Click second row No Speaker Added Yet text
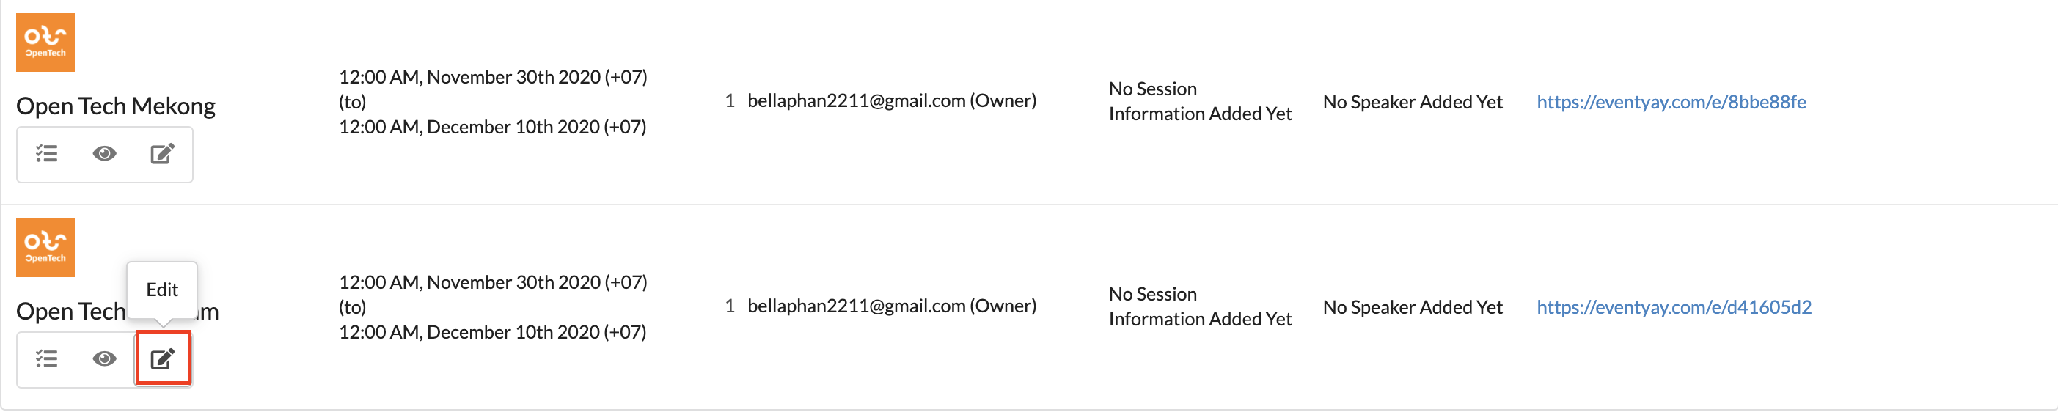 click(1413, 306)
